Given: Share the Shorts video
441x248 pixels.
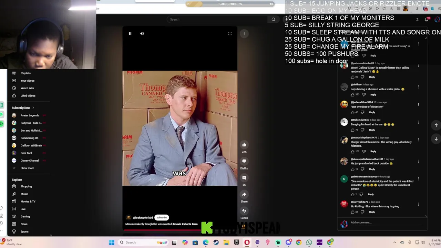Looking at the screenshot, I should coord(244,194).
